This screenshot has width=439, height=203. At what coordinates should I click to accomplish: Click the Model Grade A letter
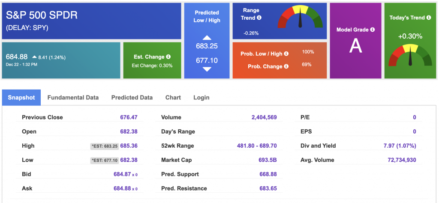coord(355,46)
